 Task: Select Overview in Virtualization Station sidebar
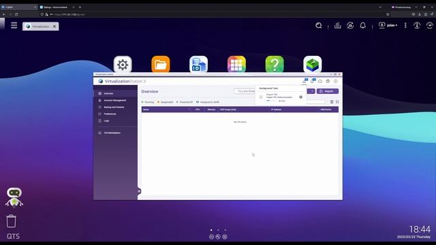115,93
